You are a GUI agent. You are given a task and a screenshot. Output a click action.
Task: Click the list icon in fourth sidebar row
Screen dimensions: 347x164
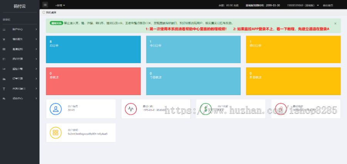(4, 59)
